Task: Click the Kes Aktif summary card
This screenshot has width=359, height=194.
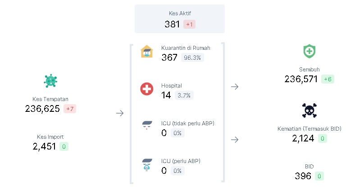Action: [180, 19]
